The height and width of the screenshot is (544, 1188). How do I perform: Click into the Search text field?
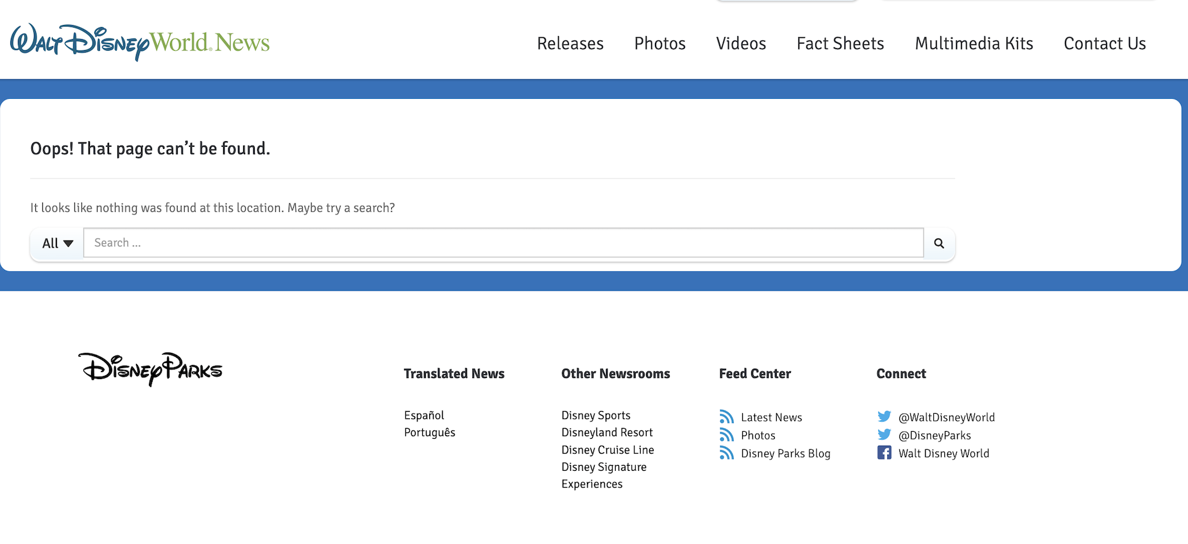click(x=503, y=243)
